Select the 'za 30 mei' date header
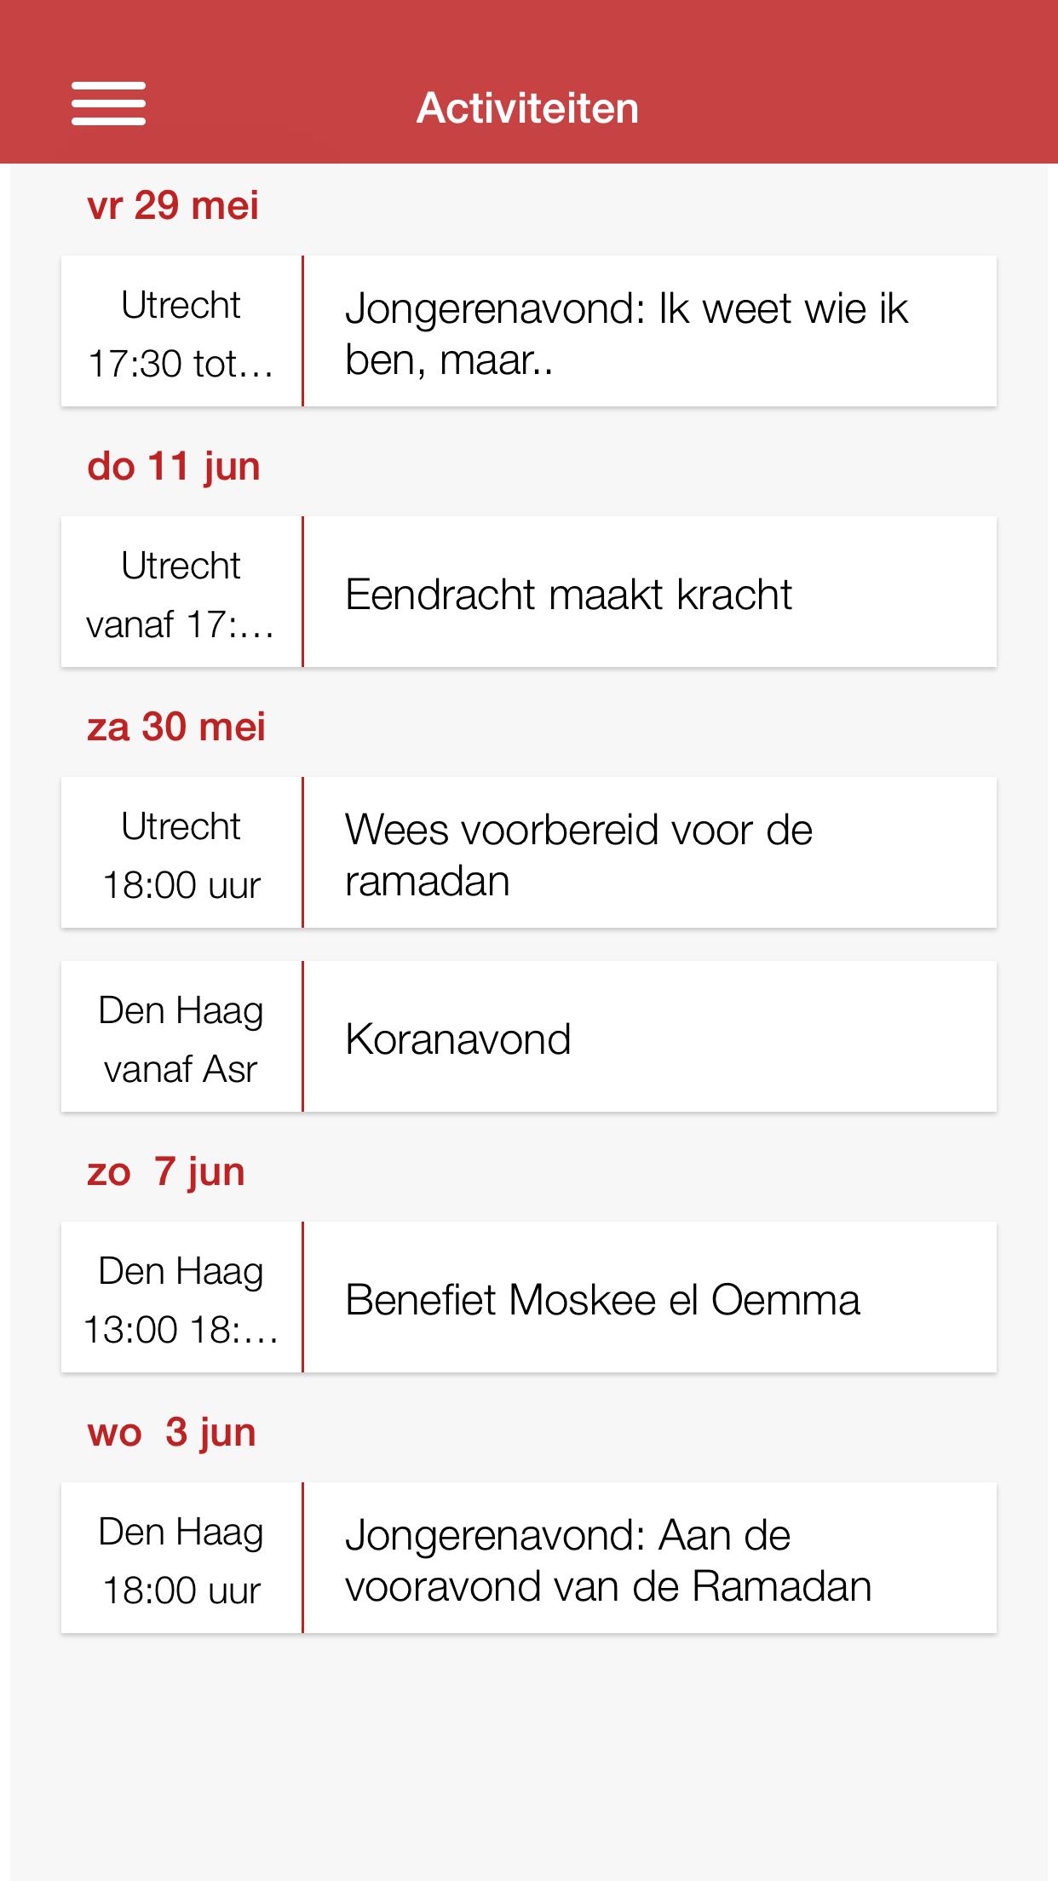1058x1881 pixels. click(x=176, y=728)
